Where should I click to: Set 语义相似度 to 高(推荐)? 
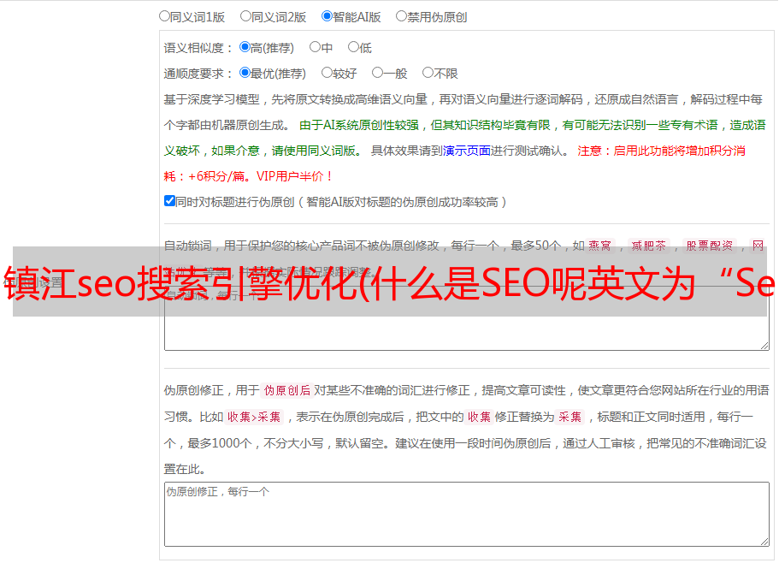pyautogui.click(x=245, y=47)
